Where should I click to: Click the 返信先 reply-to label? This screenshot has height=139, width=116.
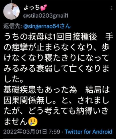[13, 26]
